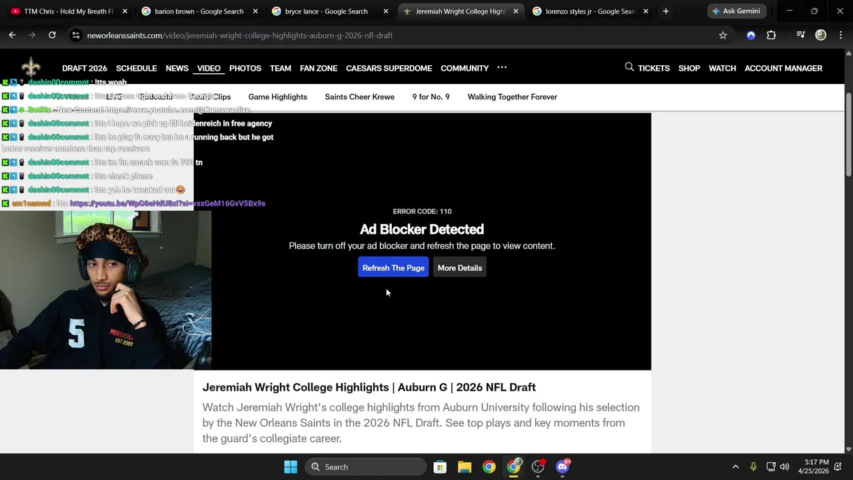
Task: Open network settings tray icon
Action: tap(770, 467)
